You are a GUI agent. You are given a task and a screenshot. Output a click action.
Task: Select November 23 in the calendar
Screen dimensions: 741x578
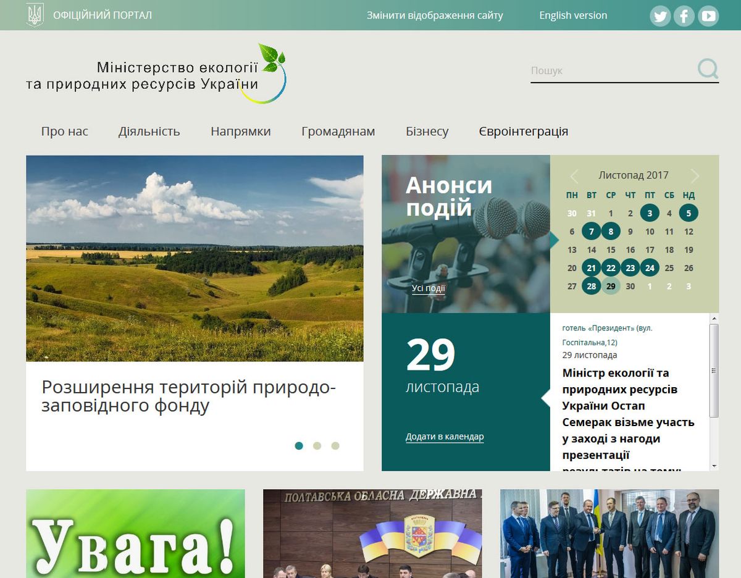click(630, 268)
